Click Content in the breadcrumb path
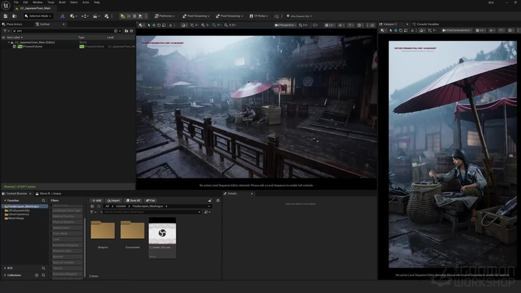The width and height of the screenshot is (521, 293). coord(120,206)
